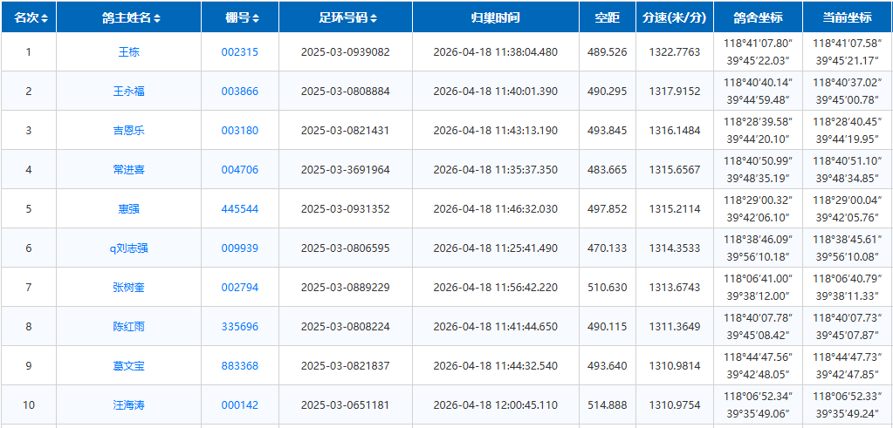This screenshot has width=893, height=428.
Task: Select ring number cell 2025-03-0939082
Action: tap(345, 52)
